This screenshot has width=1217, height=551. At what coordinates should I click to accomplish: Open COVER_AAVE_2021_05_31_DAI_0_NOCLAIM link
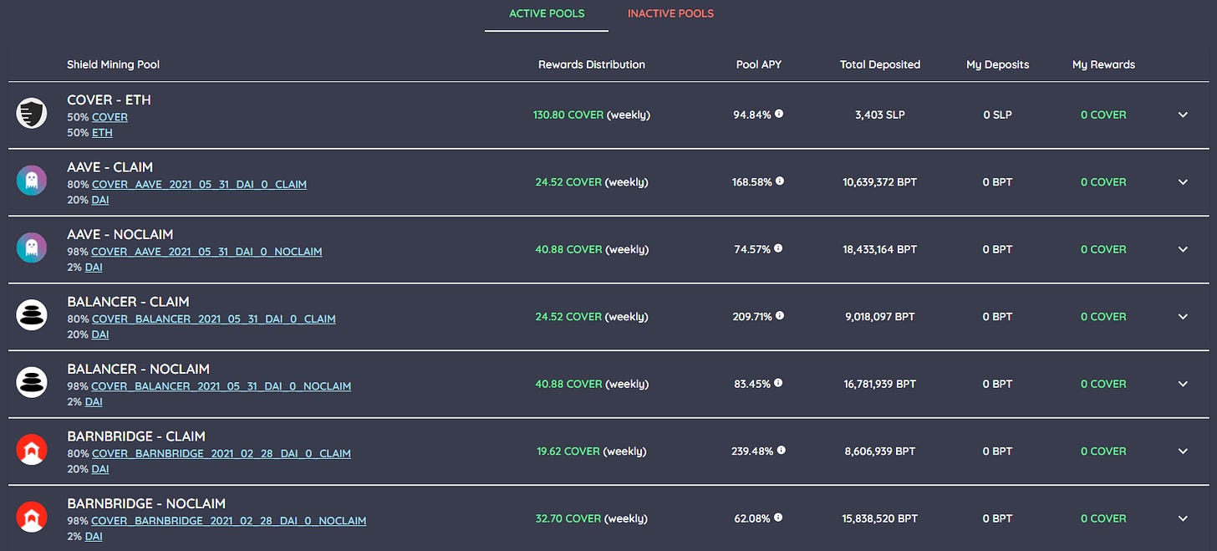(206, 252)
